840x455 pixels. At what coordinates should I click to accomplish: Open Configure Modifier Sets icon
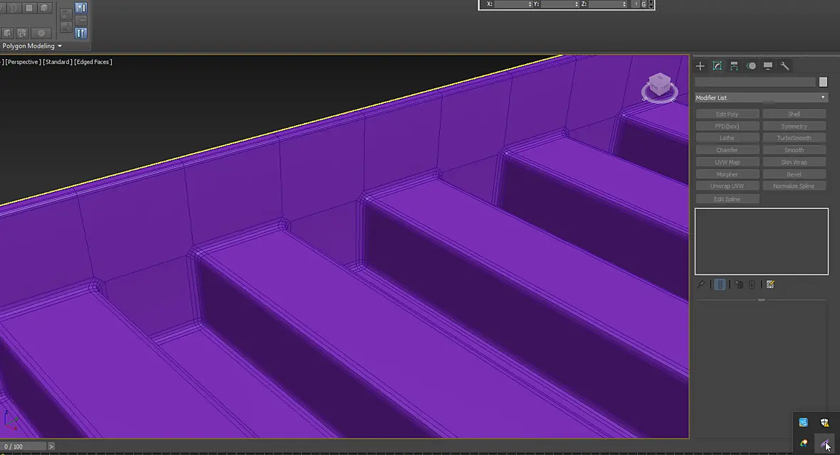click(x=770, y=284)
